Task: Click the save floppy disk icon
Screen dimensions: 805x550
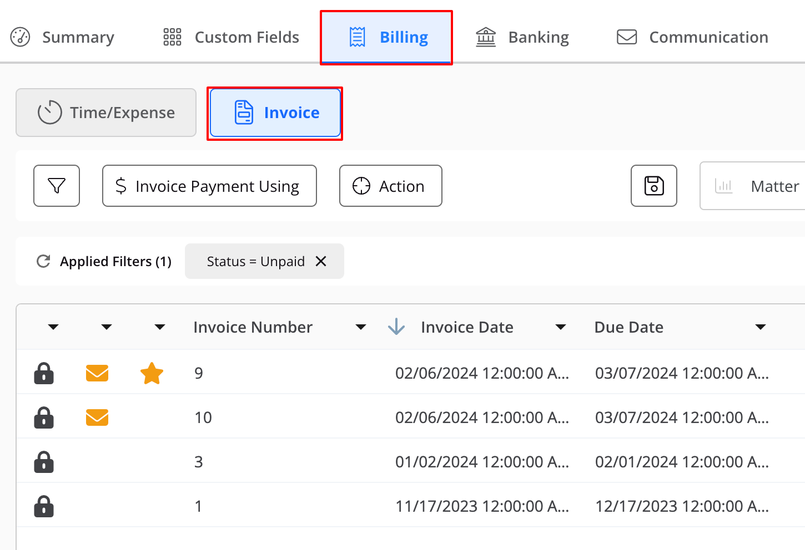Action: tap(654, 186)
